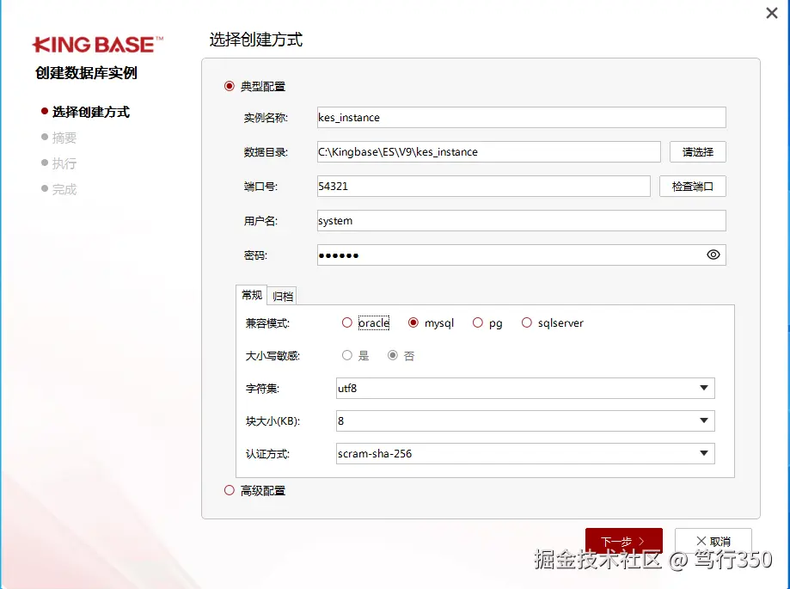
Task: Open the 字符集 utf8 dropdown
Action: [525, 388]
